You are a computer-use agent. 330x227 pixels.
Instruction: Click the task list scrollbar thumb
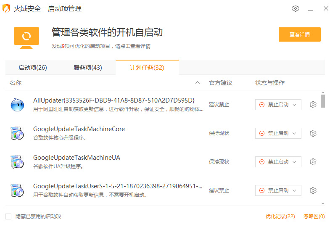[x=323, y=101]
